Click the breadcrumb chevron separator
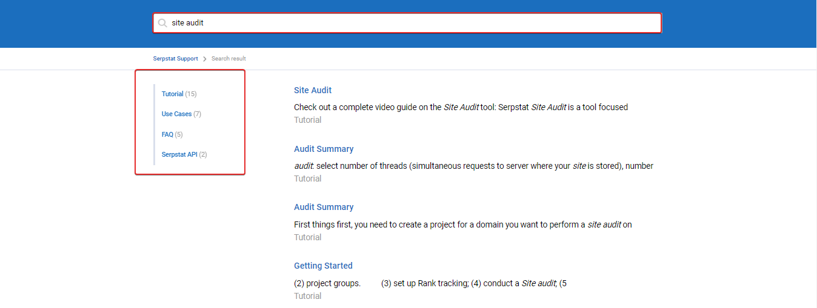Image resolution: width=817 pixels, height=308 pixels. coord(205,59)
